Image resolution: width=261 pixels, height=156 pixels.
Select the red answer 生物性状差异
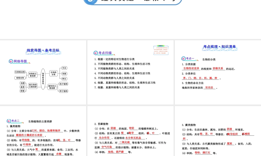tap(191, 68)
